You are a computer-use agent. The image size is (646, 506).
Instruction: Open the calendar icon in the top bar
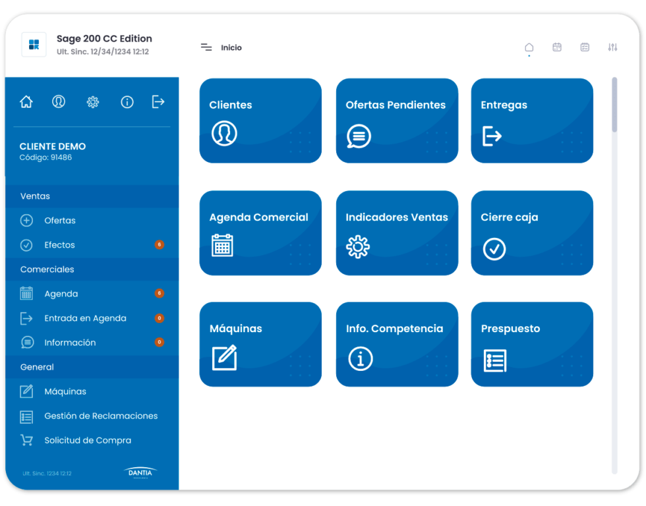click(x=557, y=47)
